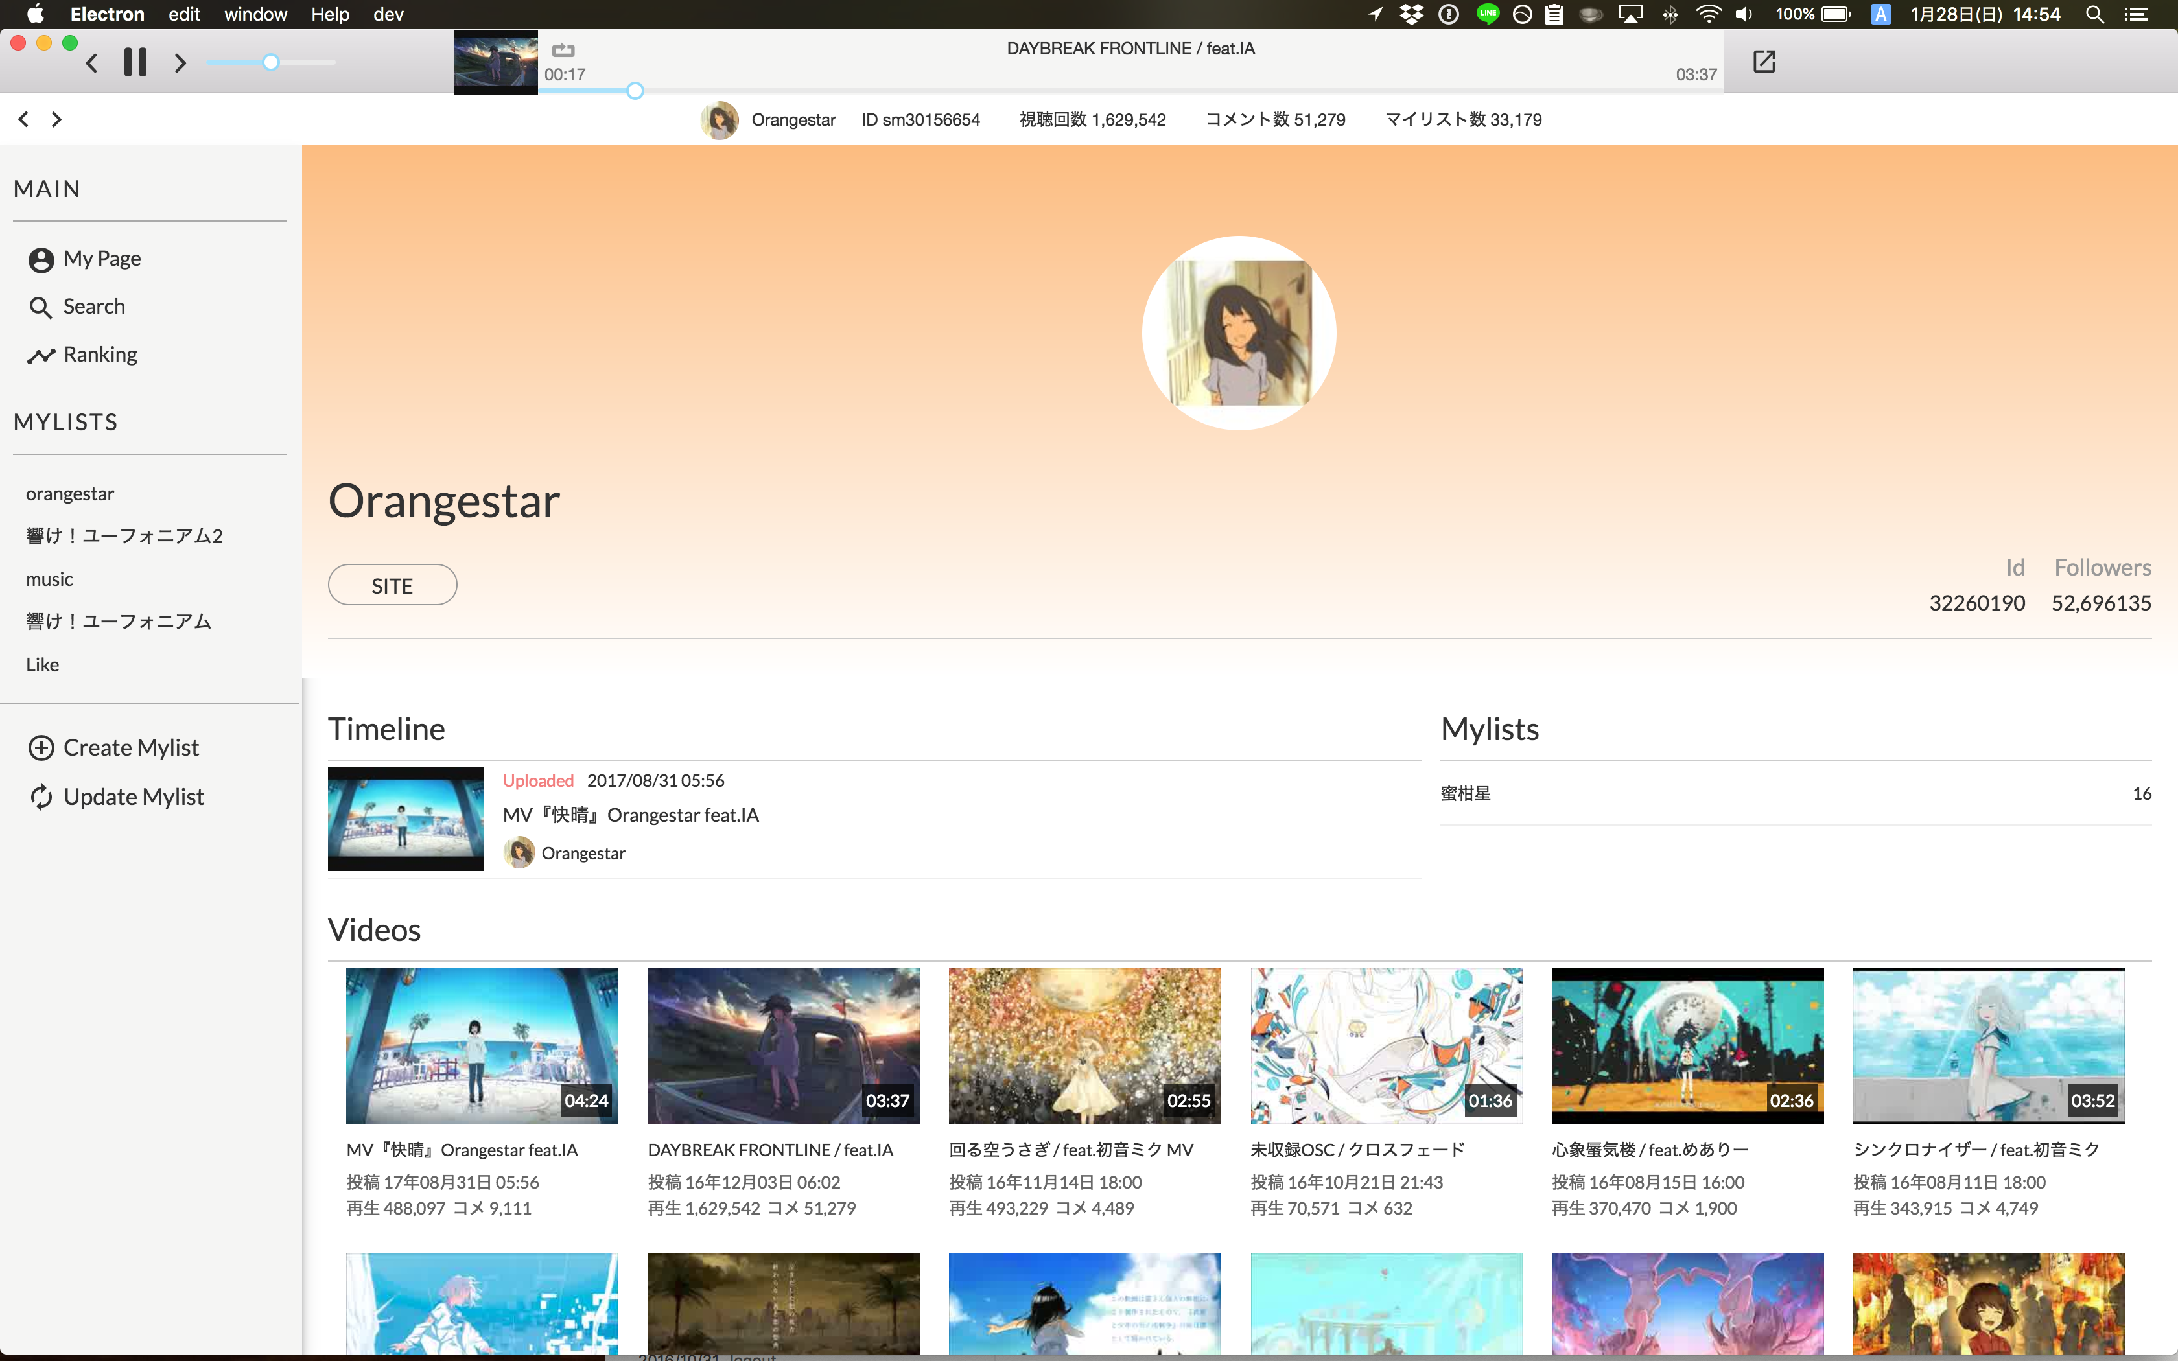Open the window menu

pyautogui.click(x=255, y=14)
